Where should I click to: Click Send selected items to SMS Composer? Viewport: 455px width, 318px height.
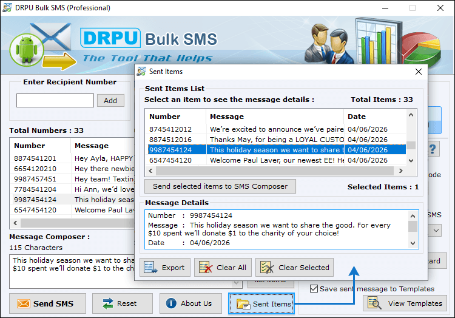coord(220,186)
